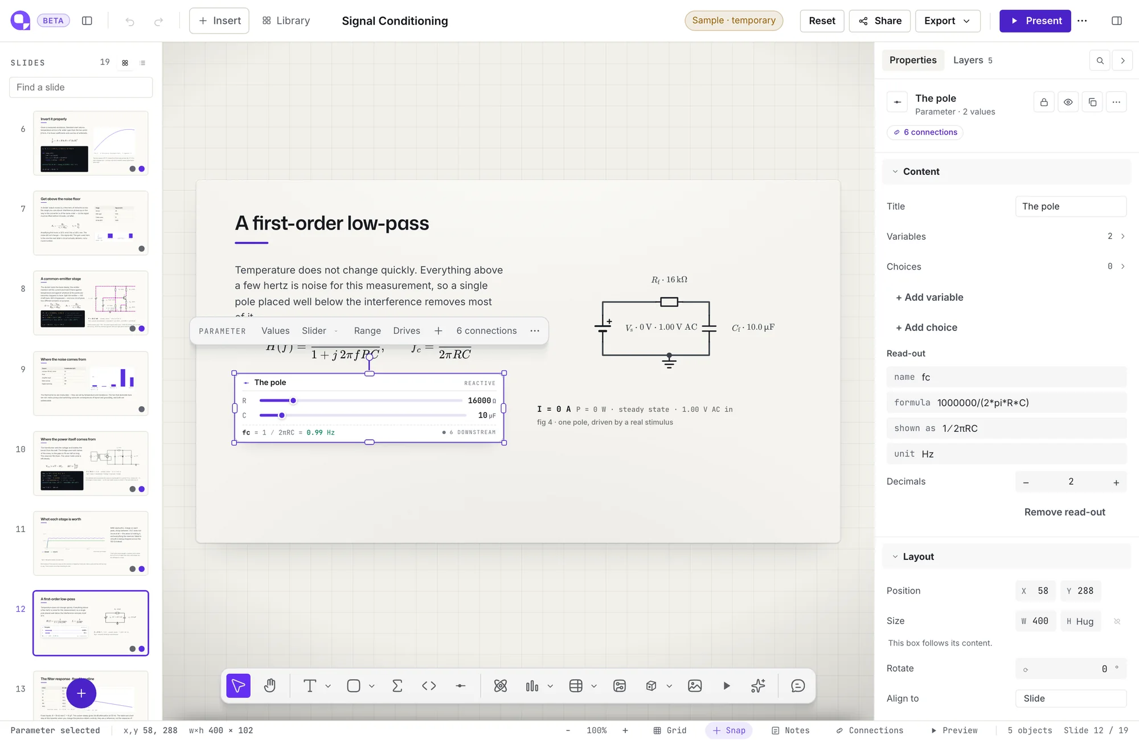Open the Text tool options dropdown
Viewport: 1139px width, 740px height.
click(x=328, y=686)
